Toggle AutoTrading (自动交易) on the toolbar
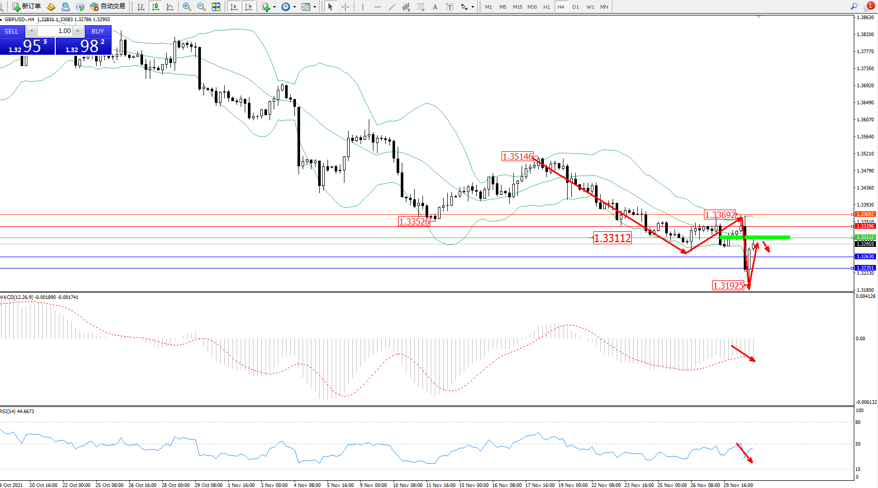This screenshot has height=488, width=878. (x=107, y=7)
